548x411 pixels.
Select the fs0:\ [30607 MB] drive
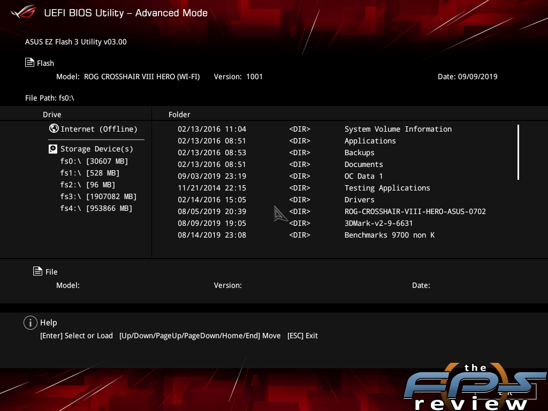[x=94, y=161]
